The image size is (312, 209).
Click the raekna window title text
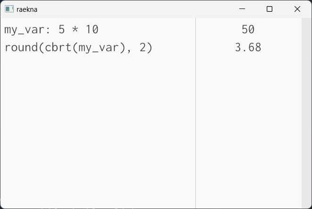(27, 9)
